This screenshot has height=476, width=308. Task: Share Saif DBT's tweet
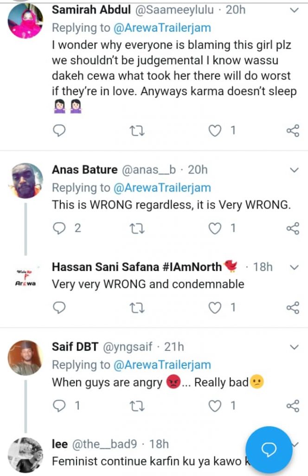click(293, 406)
